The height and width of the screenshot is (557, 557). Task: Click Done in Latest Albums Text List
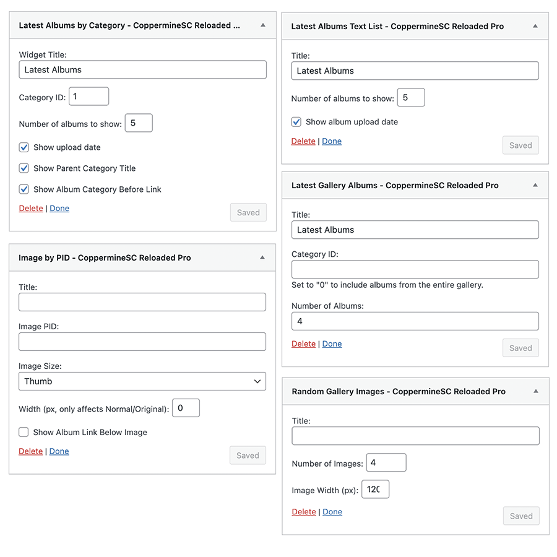332,141
